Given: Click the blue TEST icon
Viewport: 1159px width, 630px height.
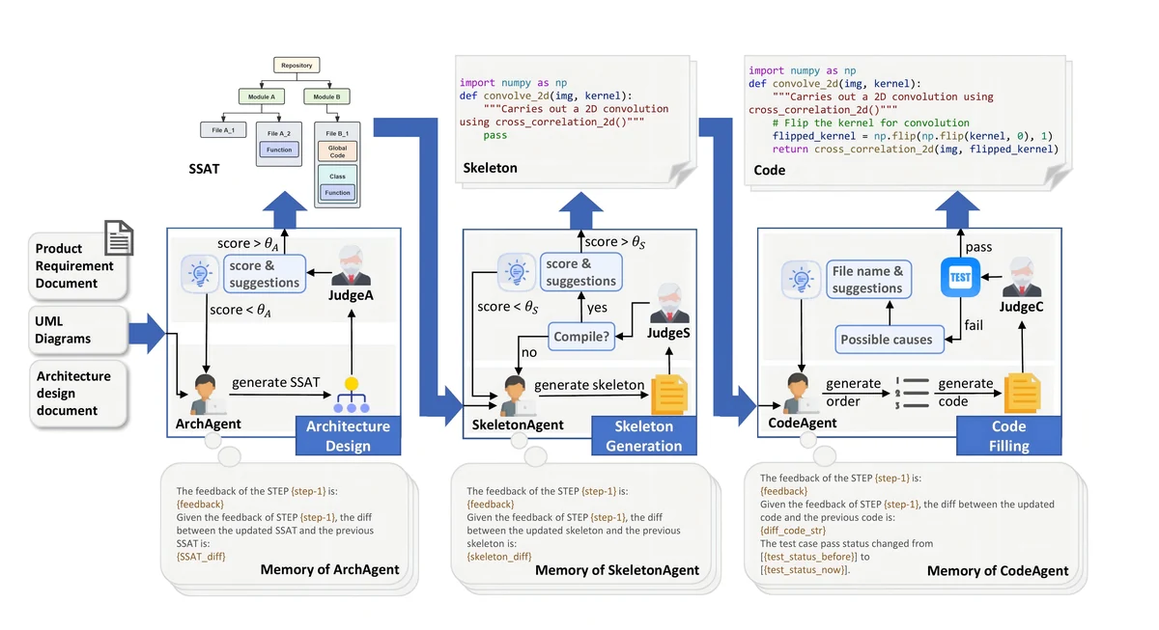Looking at the screenshot, I should tap(960, 277).
